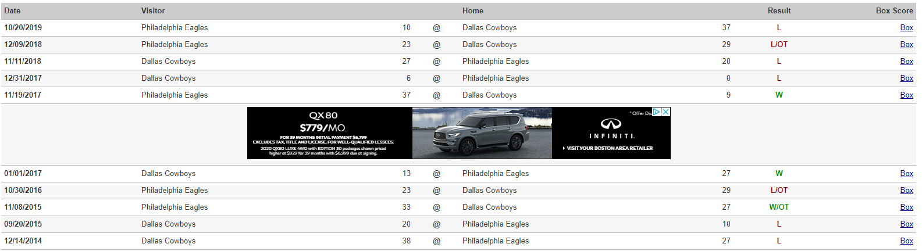Open the Box score link for 10/20/2019
Viewport: 922px width, 251px height.
click(906, 27)
